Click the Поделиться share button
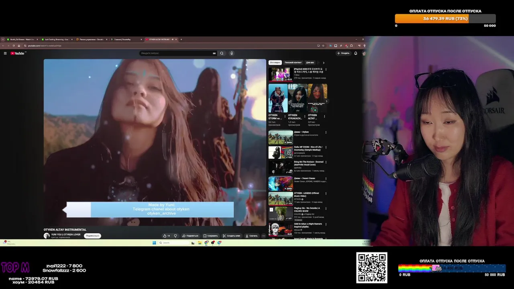514x289 pixels. tap(190, 236)
